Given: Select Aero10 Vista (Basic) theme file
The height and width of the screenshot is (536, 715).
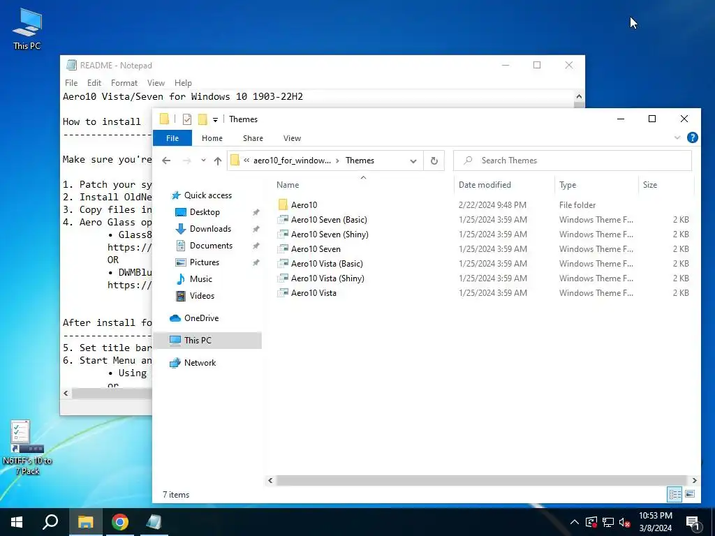Looking at the screenshot, I should [x=327, y=263].
